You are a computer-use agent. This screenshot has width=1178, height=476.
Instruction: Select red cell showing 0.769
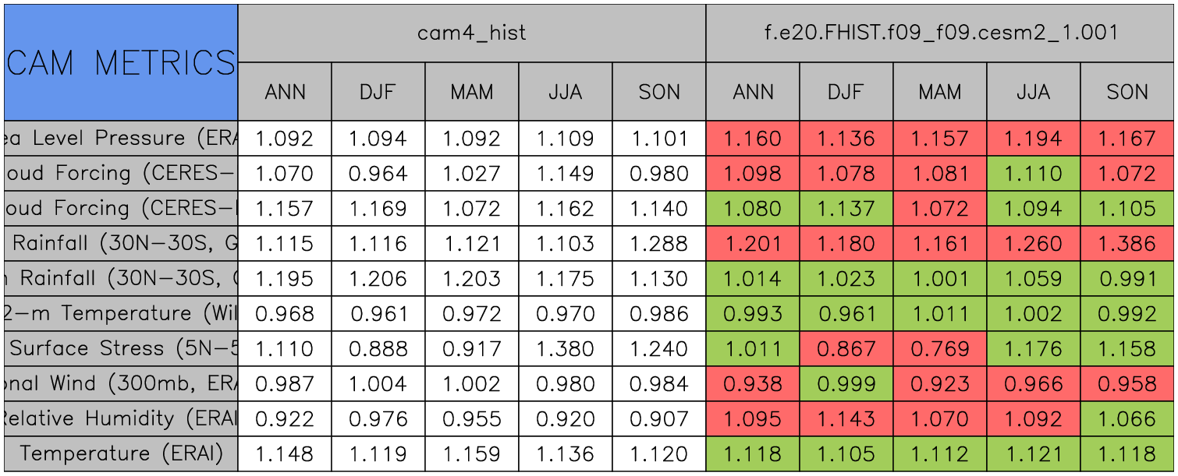click(940, 349)
